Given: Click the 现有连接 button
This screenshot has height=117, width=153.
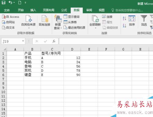Looking at the screenshot, I should 44,21.
